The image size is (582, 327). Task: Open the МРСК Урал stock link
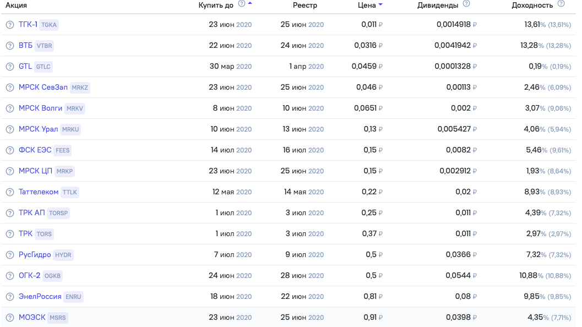[38, 129]
